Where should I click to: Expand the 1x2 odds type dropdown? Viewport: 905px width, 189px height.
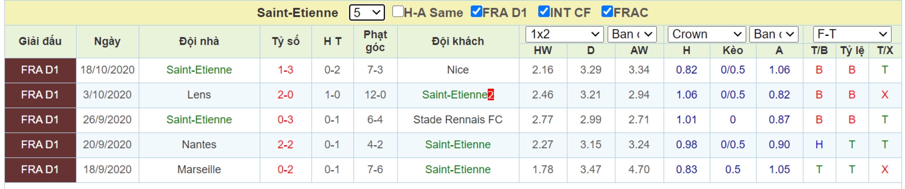click(565, 34)
